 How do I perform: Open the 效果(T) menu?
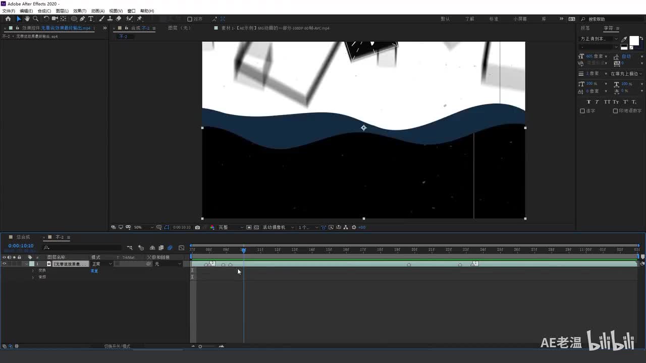coord(80,11)
